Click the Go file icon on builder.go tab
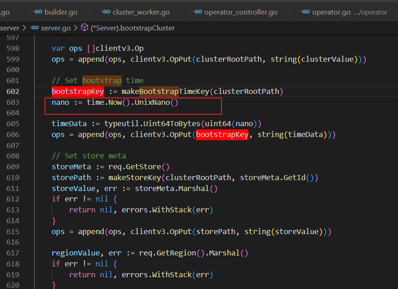The image size is (398, 289). tap(38, 12)
